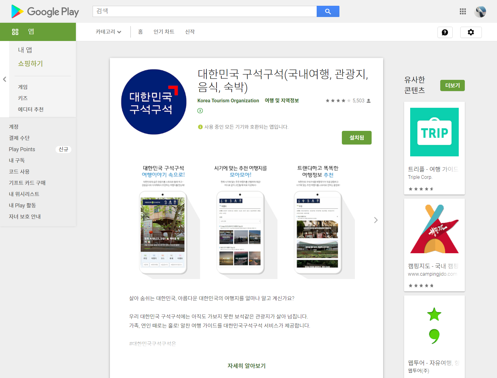The height and width of the screenshot is (378, 497).
Task: Open 코드 사용 link
Action: 19,172
